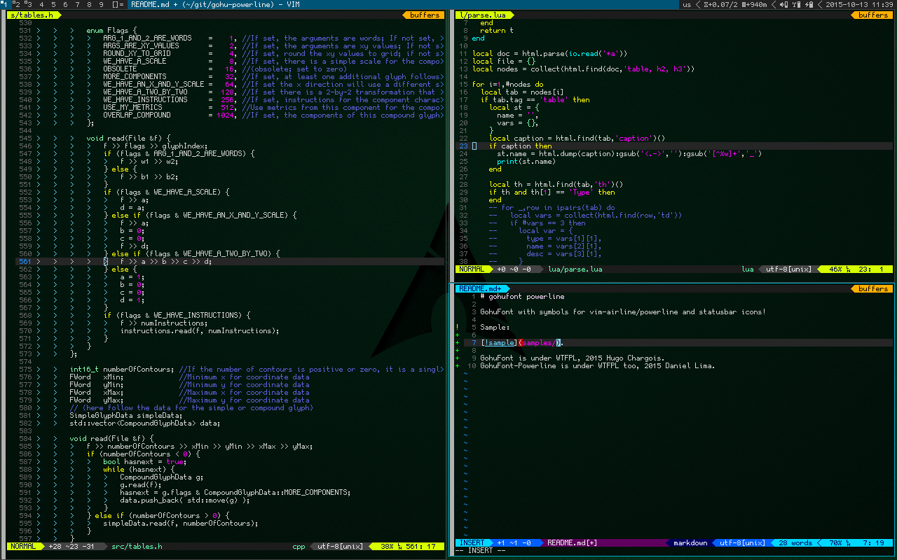Click the tiling layout symbol []=
Screen dimensions: 897x560
[x=118, y=4]
